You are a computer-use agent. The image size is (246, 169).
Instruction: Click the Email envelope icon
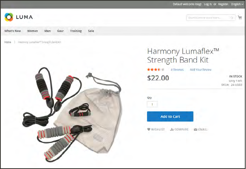195,129
